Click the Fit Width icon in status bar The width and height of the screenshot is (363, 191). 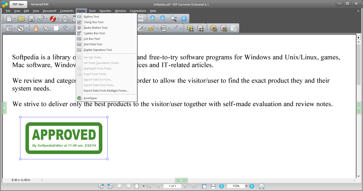[x=213, y=186]
